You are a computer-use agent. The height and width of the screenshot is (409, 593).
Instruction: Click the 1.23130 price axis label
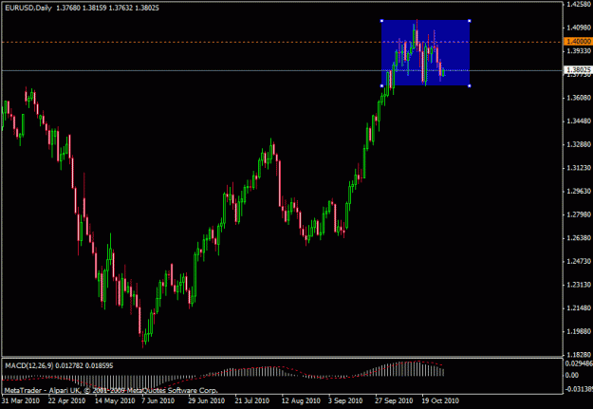tap(579, 285)
